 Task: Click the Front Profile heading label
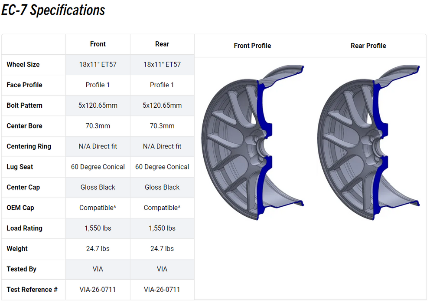252,46
